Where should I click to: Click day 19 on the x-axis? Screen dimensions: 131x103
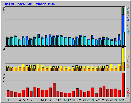77,100
